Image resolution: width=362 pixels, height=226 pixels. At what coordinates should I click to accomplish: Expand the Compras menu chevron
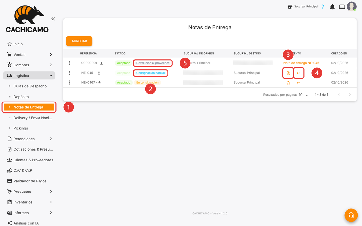[x=51, y=65]
